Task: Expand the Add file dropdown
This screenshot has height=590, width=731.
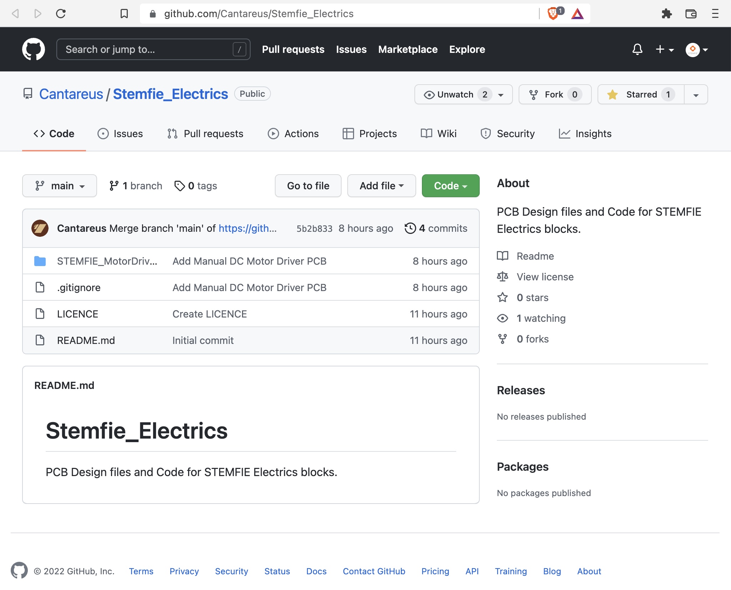Action: click(x=382, y=186)
